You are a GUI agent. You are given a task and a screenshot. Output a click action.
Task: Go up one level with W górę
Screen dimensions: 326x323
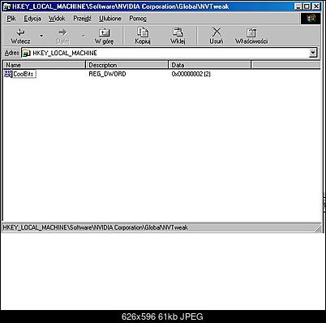pyautogui.click(x=105, y=36)
